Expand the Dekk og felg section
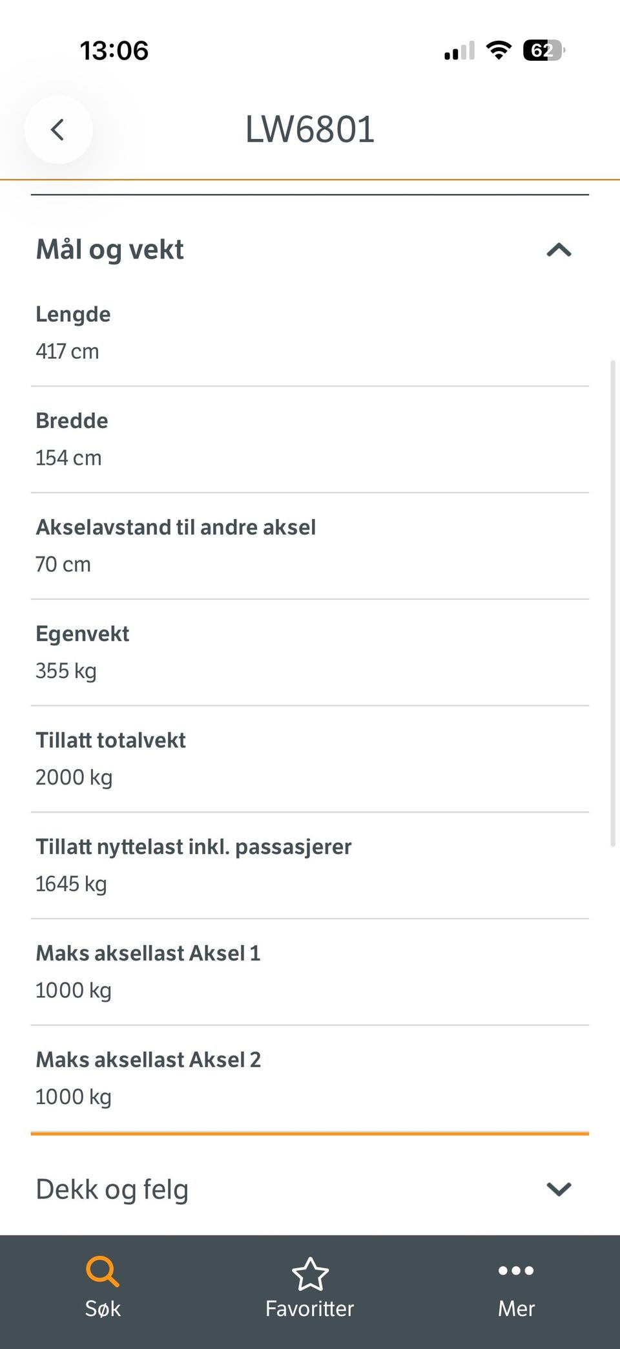 click(559, 1189)
